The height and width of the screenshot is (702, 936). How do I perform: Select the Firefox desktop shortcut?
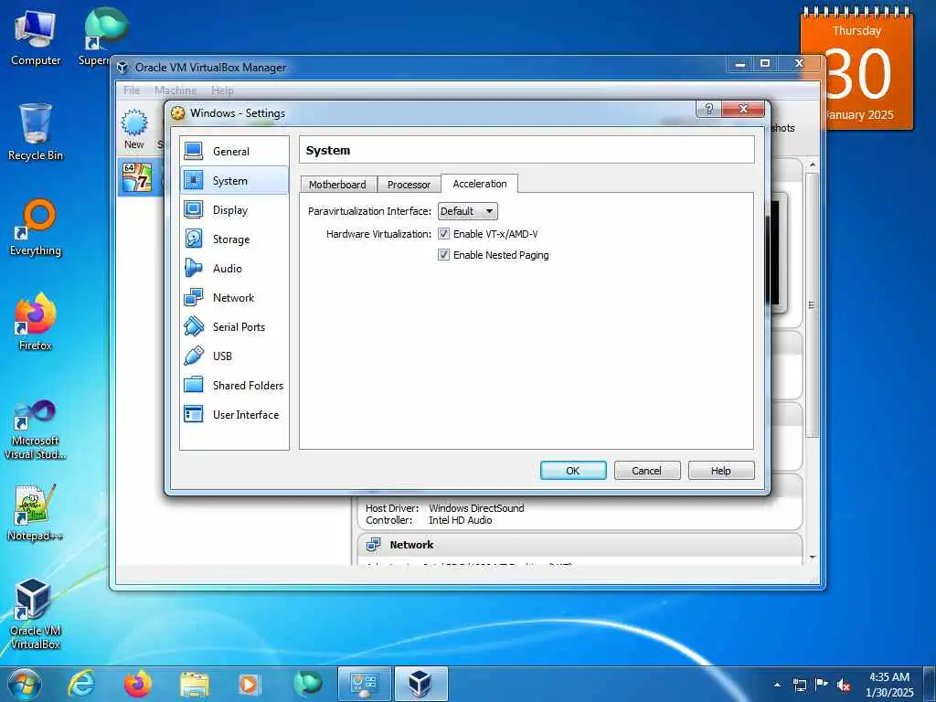(x=36, y=321)
